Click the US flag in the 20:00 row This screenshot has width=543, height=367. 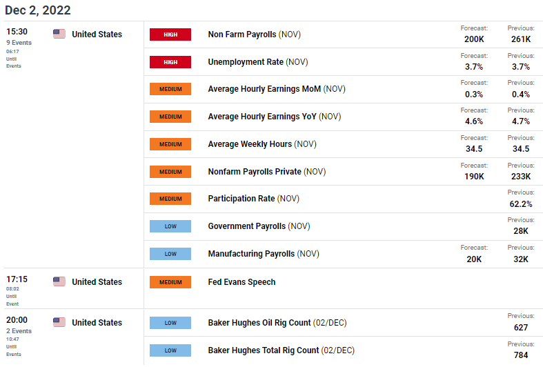click(x=59, y=322)
